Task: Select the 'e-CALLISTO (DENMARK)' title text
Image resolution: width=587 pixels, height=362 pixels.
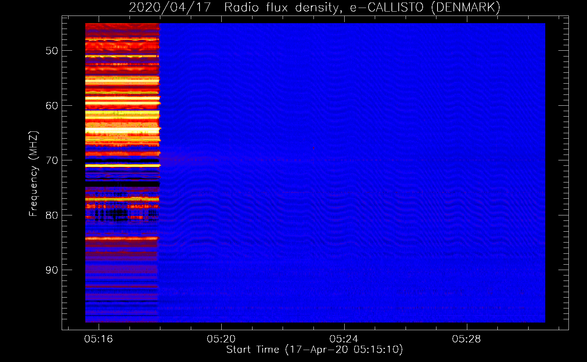Action: click(x=425, y=7)
